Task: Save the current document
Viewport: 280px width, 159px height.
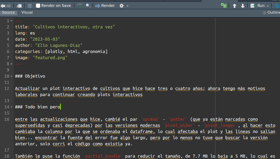Action: (30, 6)
